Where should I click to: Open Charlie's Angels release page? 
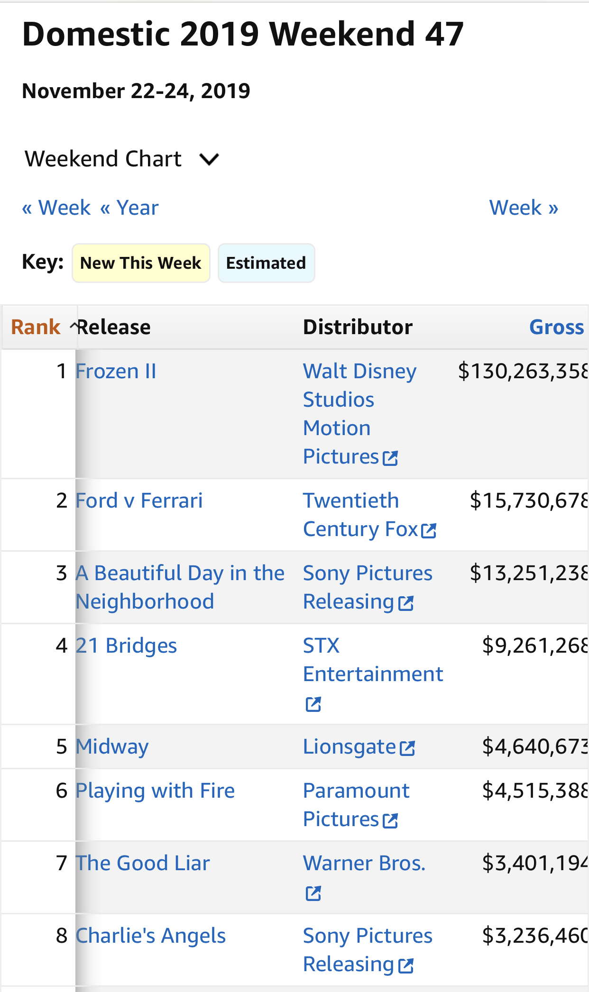click(151, 936)
